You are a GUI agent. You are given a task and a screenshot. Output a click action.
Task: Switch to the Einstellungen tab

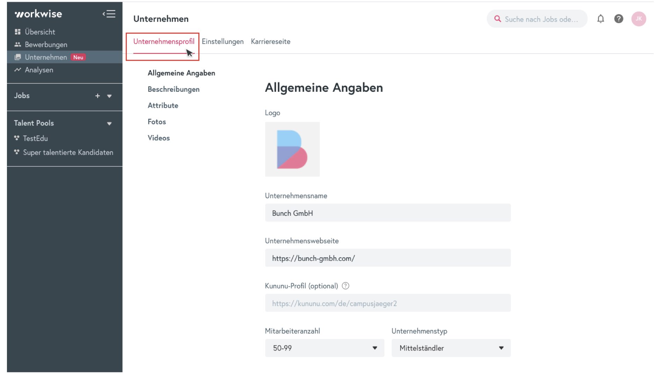click(x=223, y=41)
